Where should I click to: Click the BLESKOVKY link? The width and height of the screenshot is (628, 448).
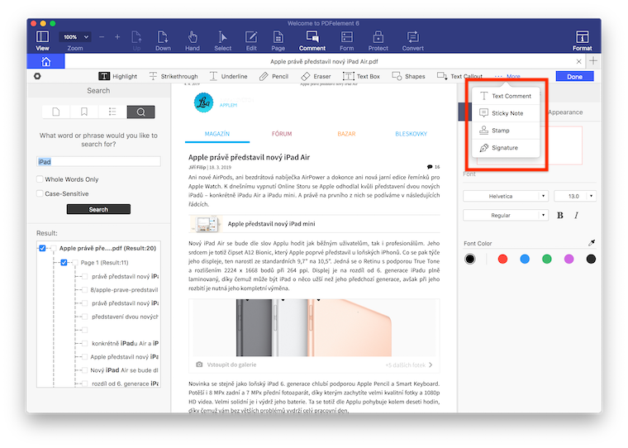pyautogui.click(x=411, y=134)
